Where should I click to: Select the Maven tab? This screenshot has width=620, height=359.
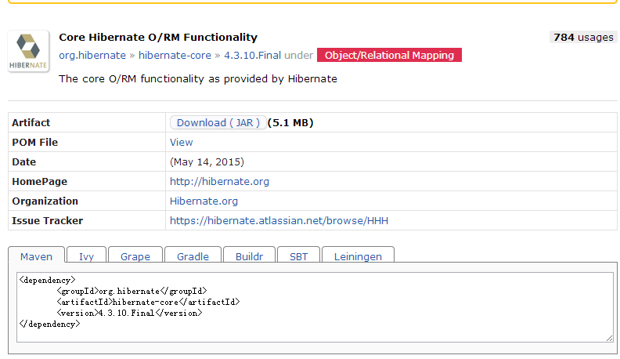tap(36, 255)
